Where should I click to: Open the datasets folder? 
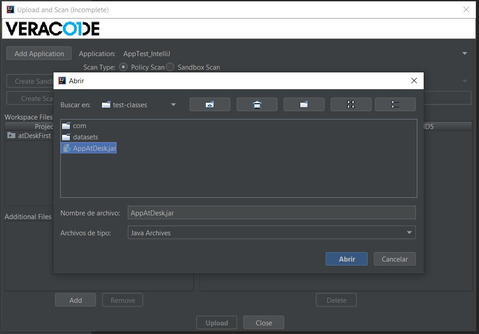[x=80, y=137]
